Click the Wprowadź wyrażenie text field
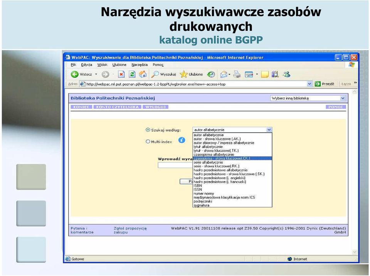 pos(175,165)
